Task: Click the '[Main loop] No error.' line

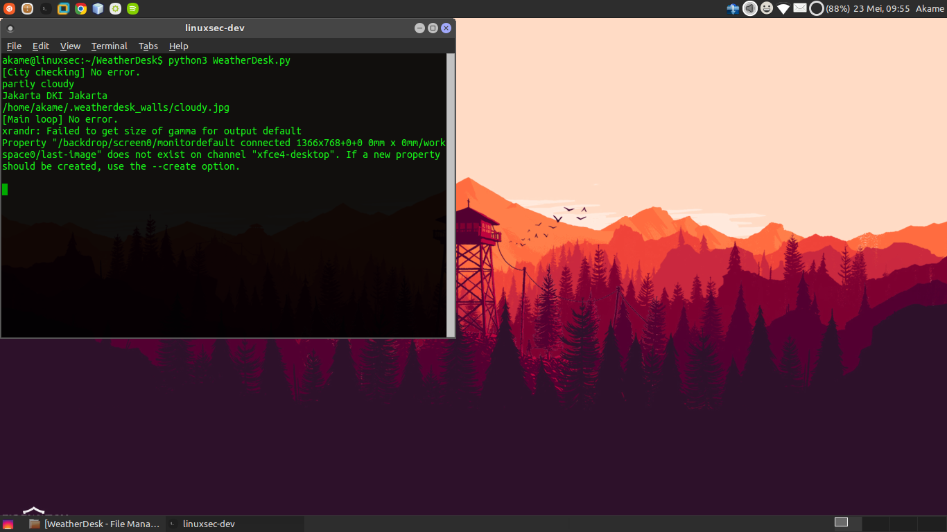Action: (x=60, y=119)
